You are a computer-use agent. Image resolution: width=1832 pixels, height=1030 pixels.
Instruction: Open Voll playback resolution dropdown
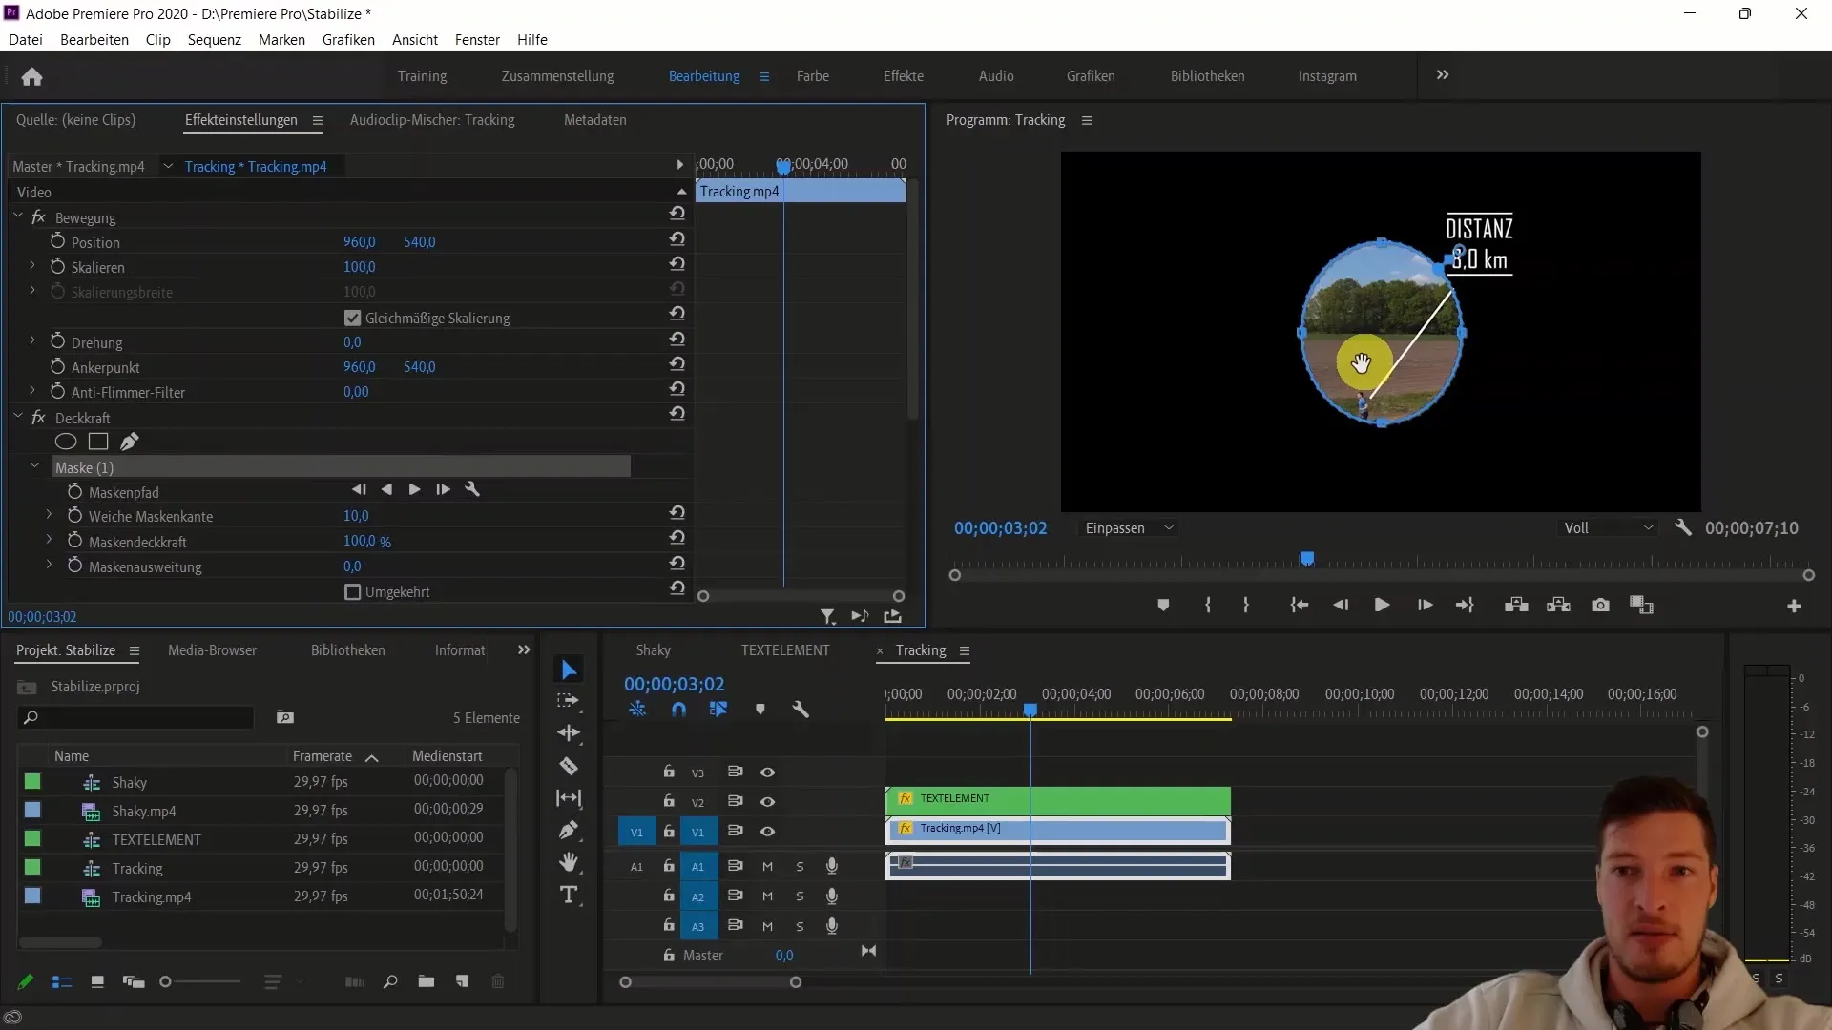coord(1609,528)
